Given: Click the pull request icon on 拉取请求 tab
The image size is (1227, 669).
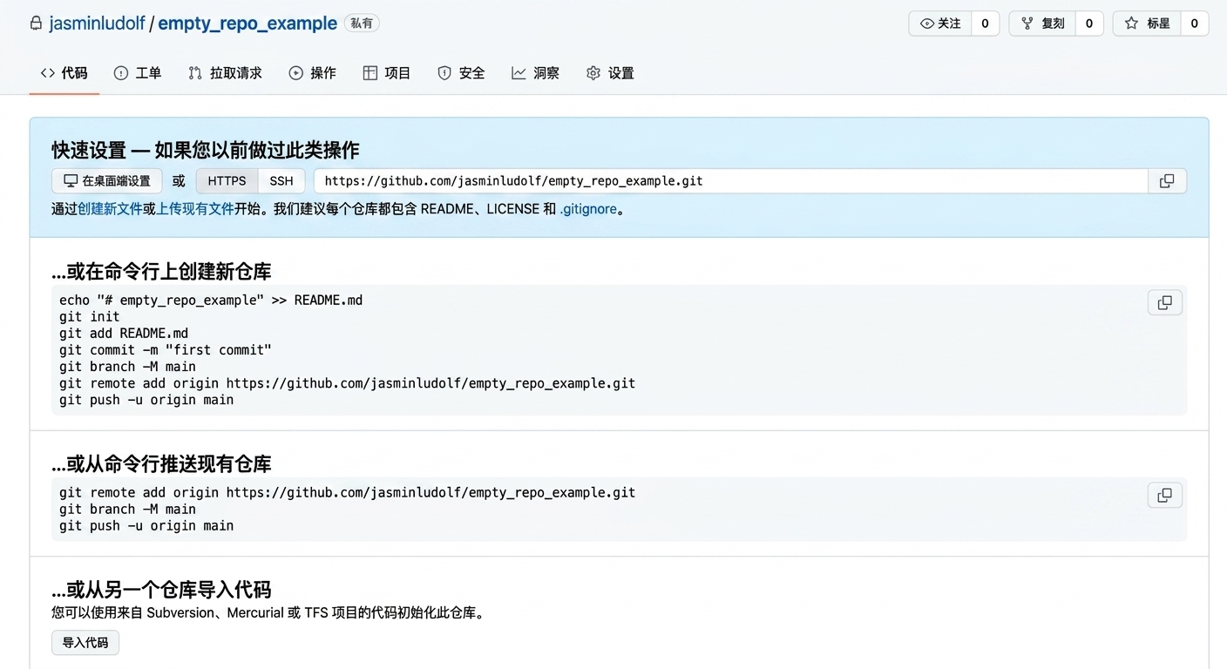Looking at the screenshot, I should click(195, 73).
